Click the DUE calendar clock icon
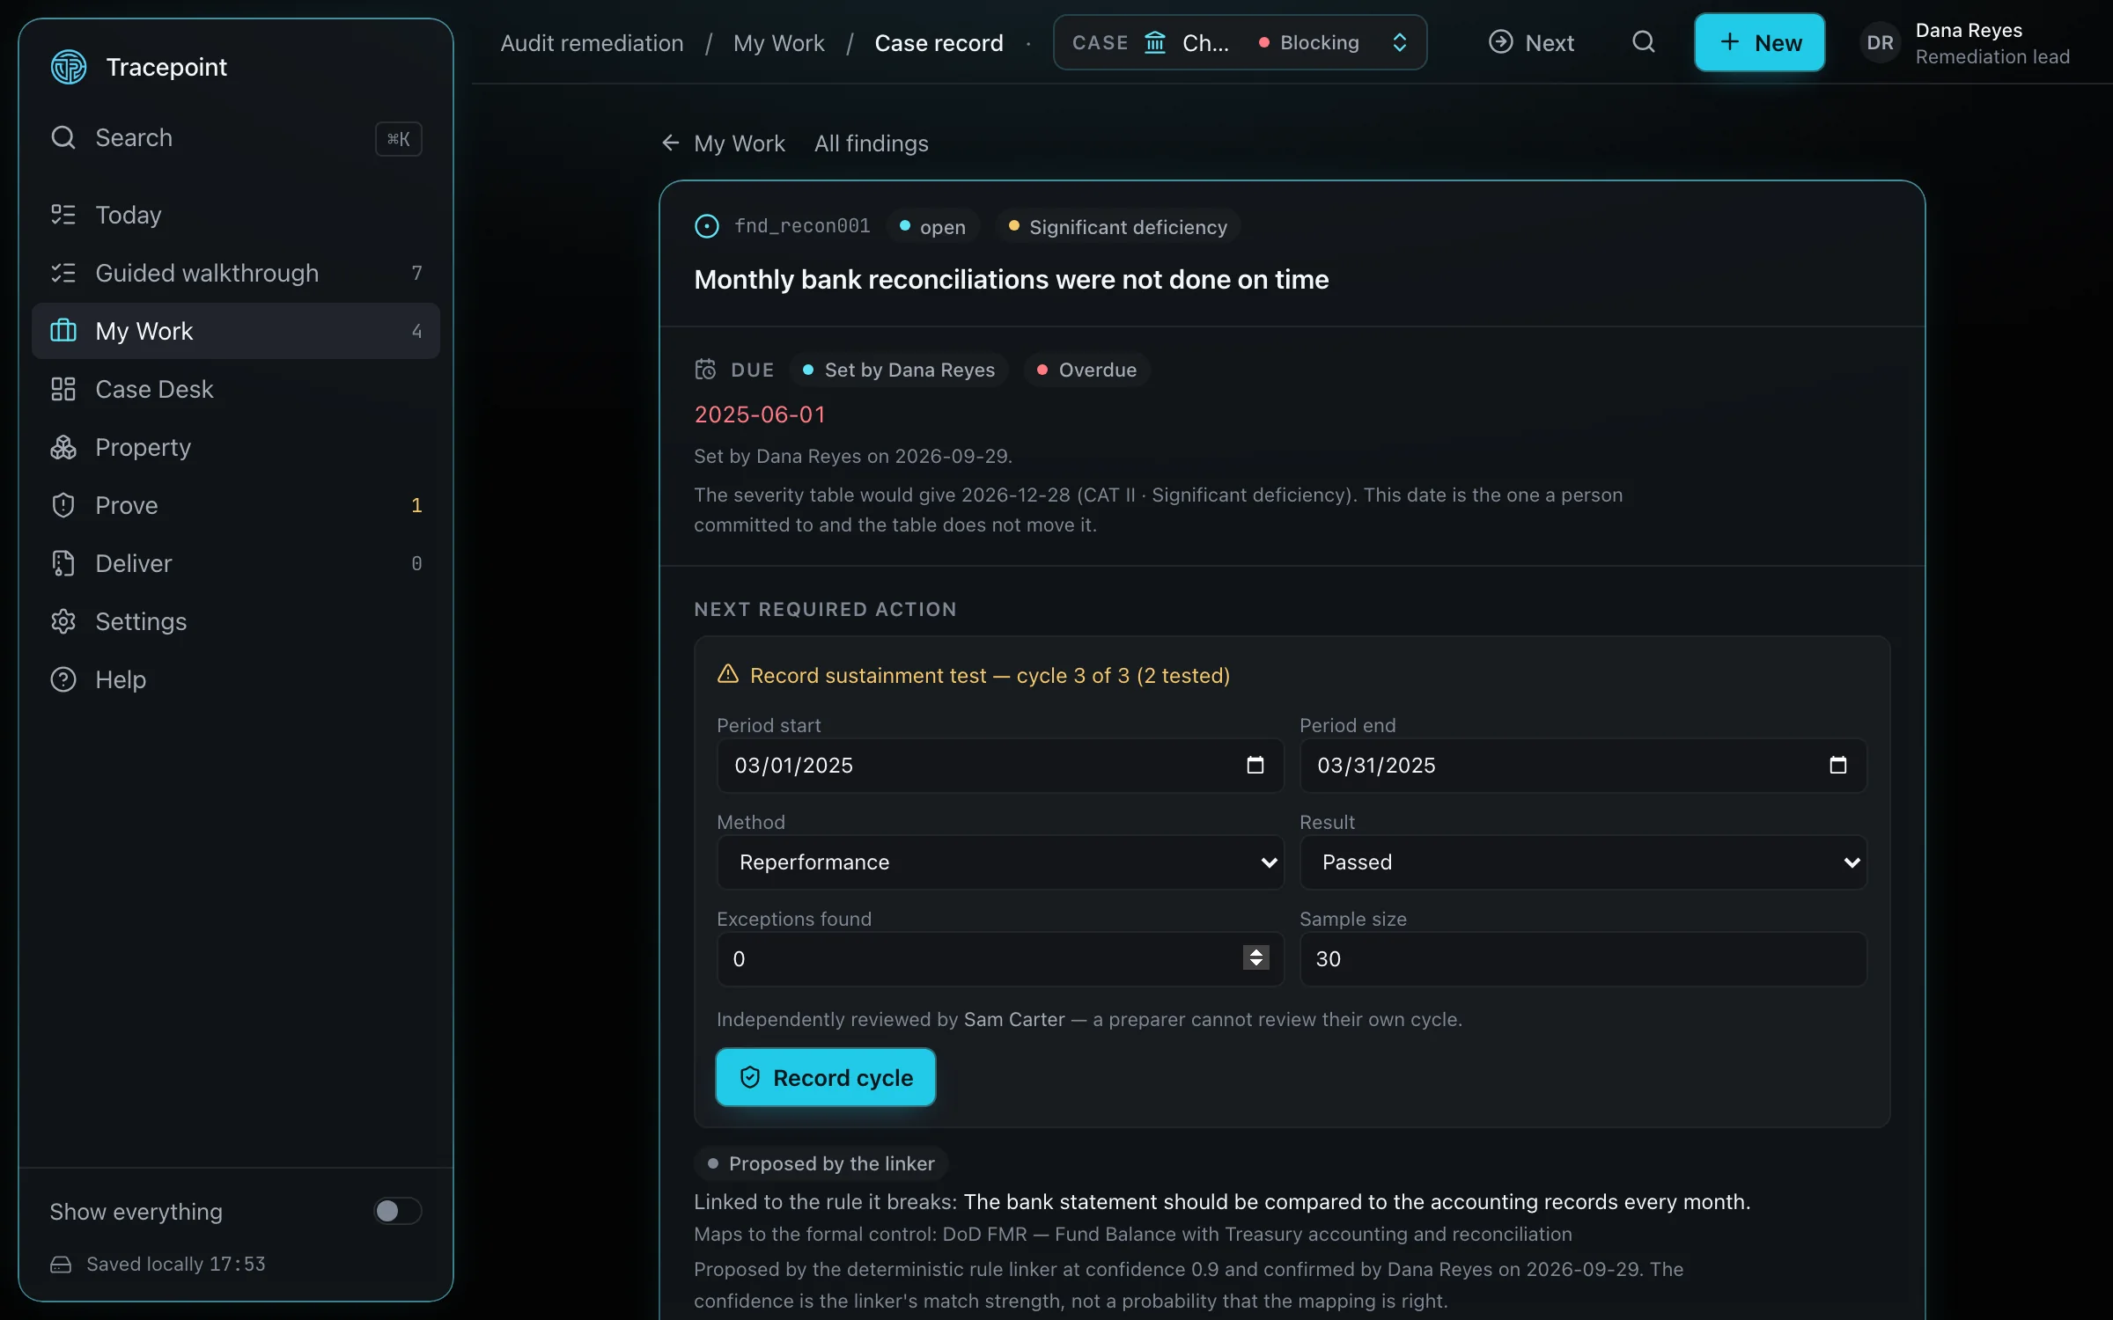2113x1320 pixels. coord(705,370)
